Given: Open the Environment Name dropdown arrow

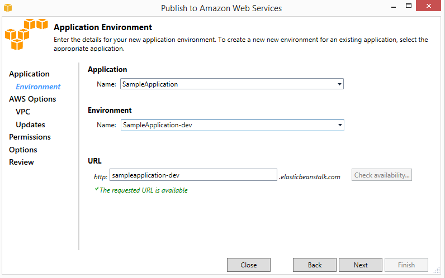Looking at the screenshot, I should [340, 125].
